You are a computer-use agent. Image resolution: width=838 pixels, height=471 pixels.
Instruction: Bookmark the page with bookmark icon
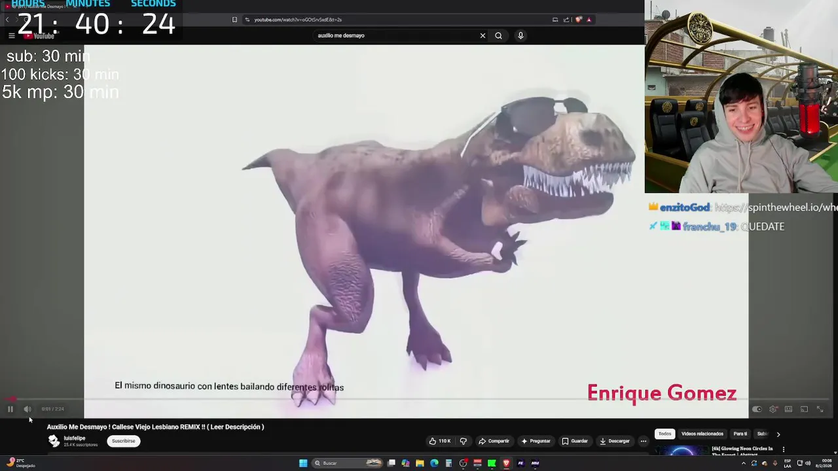[x=234, y=20]
